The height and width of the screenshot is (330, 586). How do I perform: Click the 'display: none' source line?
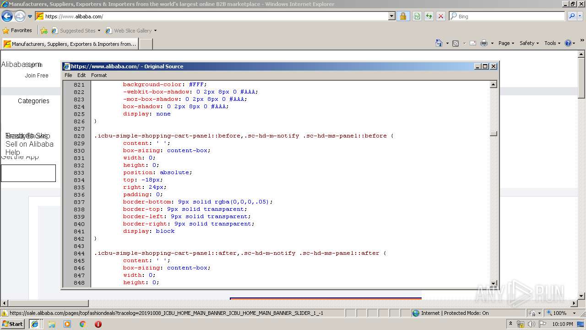146,114
